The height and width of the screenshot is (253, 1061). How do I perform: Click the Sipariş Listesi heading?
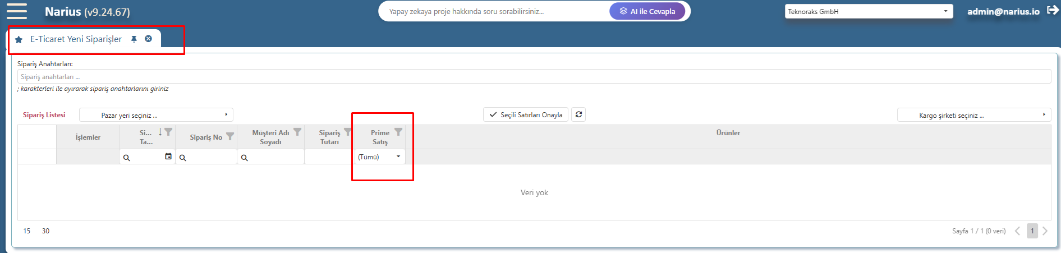pyautogui.click(x=44, y=115)
